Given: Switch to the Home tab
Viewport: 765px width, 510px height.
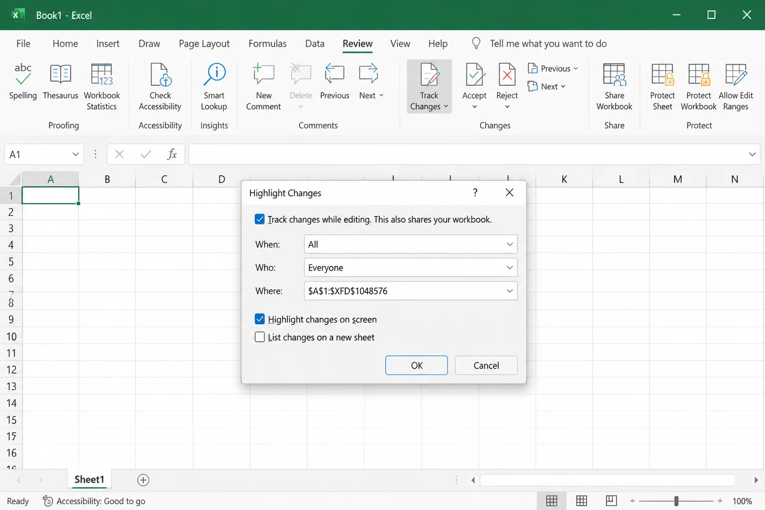Looking at the screenshot, I should pos(65,44).
